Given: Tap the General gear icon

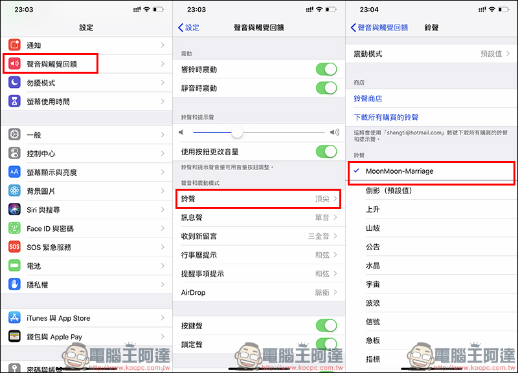Looking at the screenshot, I should pos(14,134).
